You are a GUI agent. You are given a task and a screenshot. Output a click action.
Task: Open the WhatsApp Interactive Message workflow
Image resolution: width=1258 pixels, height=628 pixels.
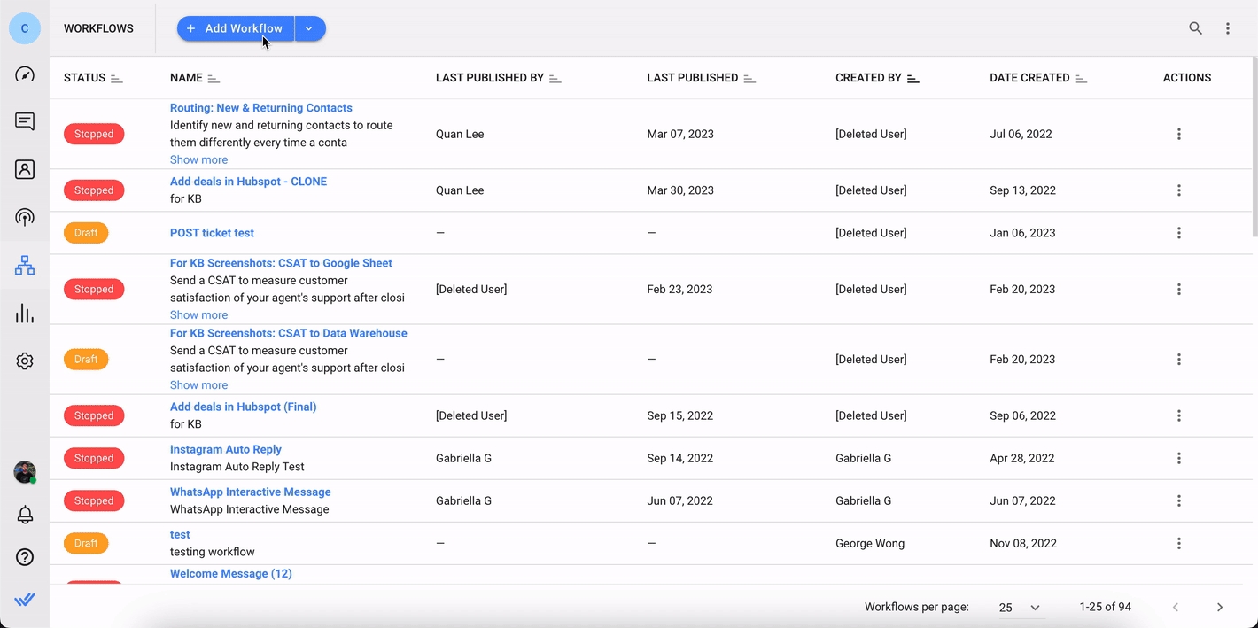pos(251,492)
